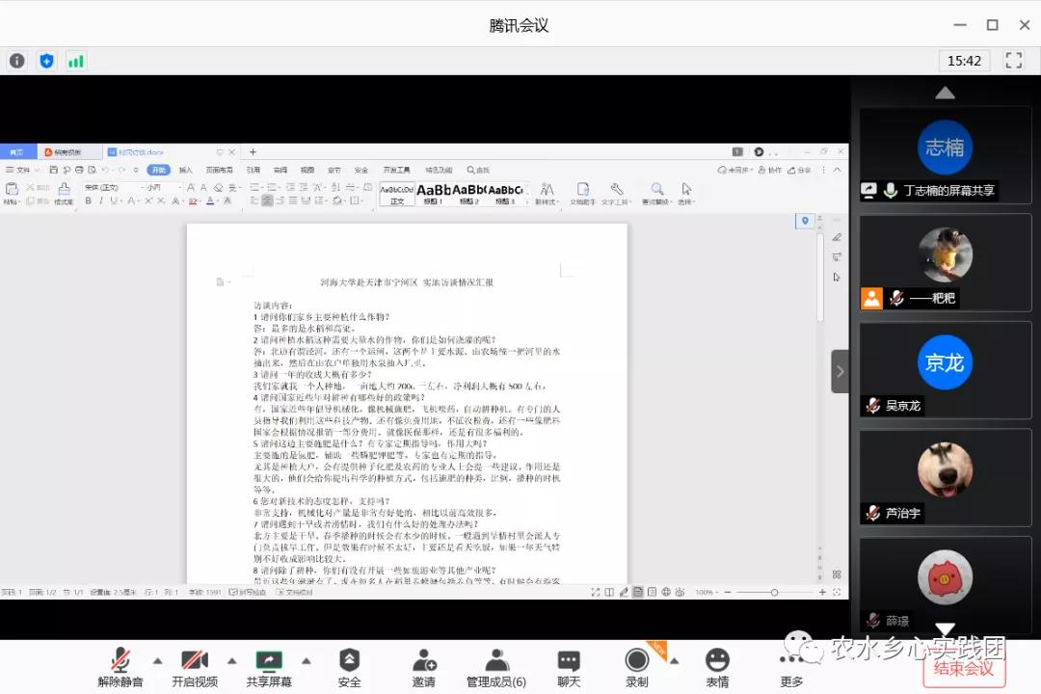Click the 邀请 invite icon
The image size is (1041, 694).
pos(423,667)
